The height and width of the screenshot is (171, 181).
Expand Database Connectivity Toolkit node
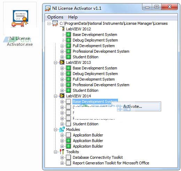coord(62,157)
